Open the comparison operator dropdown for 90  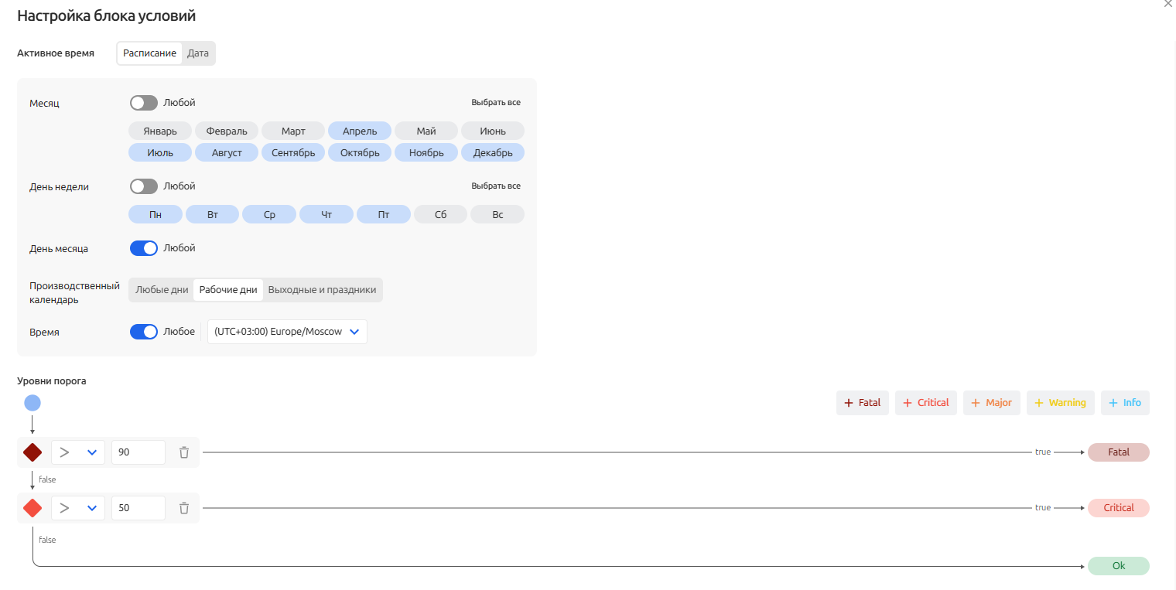click(78, 452)
